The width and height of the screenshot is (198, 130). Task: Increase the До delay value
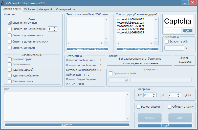(x=178, y=94)
